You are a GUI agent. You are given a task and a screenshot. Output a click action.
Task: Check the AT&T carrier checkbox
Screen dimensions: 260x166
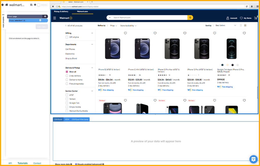[67, 95]
